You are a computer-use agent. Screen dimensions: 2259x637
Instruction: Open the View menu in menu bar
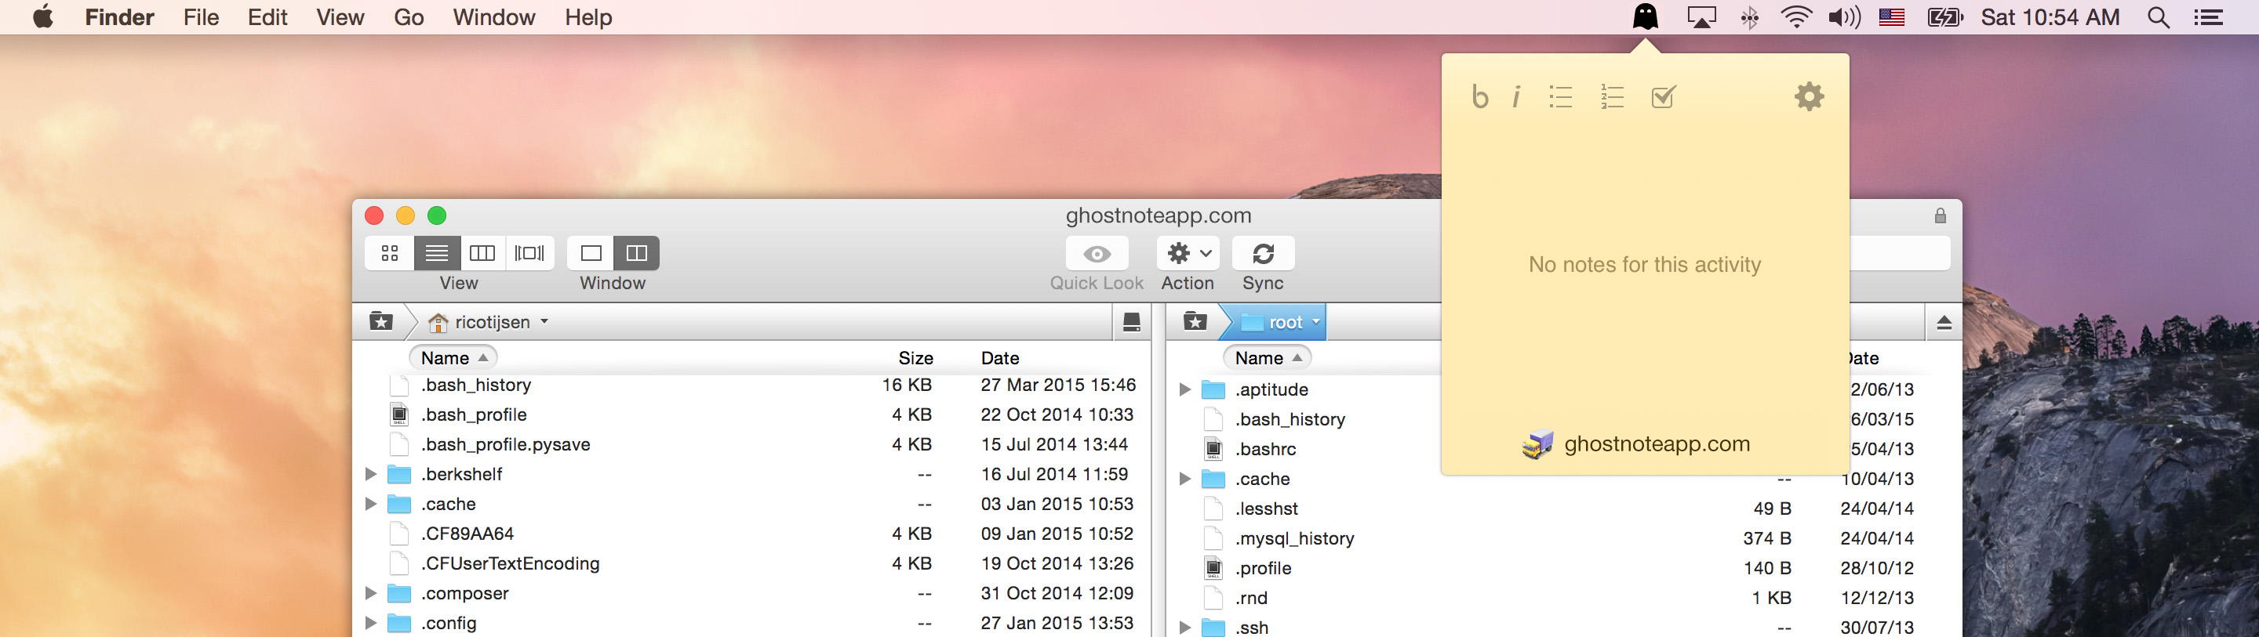click(340, 17)
